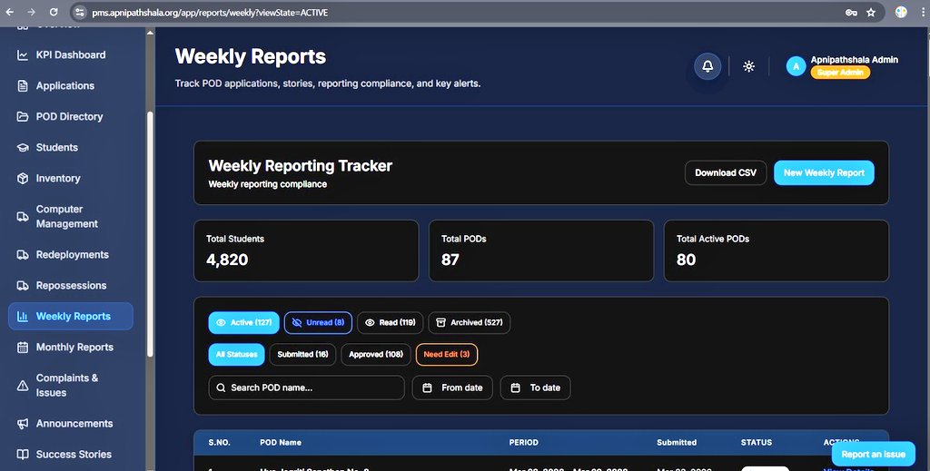Click the Complaints warning triangle icon
The width and height of the screenshot is (930, 471).
tap(23, 385)
